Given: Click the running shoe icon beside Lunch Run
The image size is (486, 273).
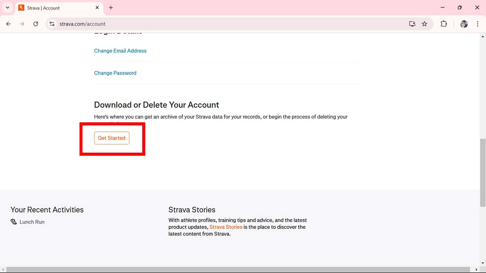Looking at the screenshot, I should click(x=14, y=222).
